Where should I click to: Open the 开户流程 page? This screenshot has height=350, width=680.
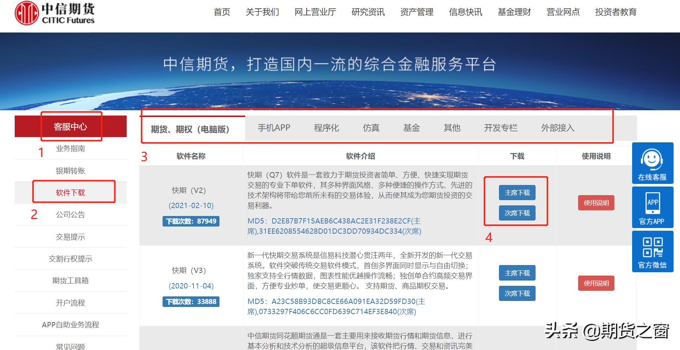coord(70,303)
